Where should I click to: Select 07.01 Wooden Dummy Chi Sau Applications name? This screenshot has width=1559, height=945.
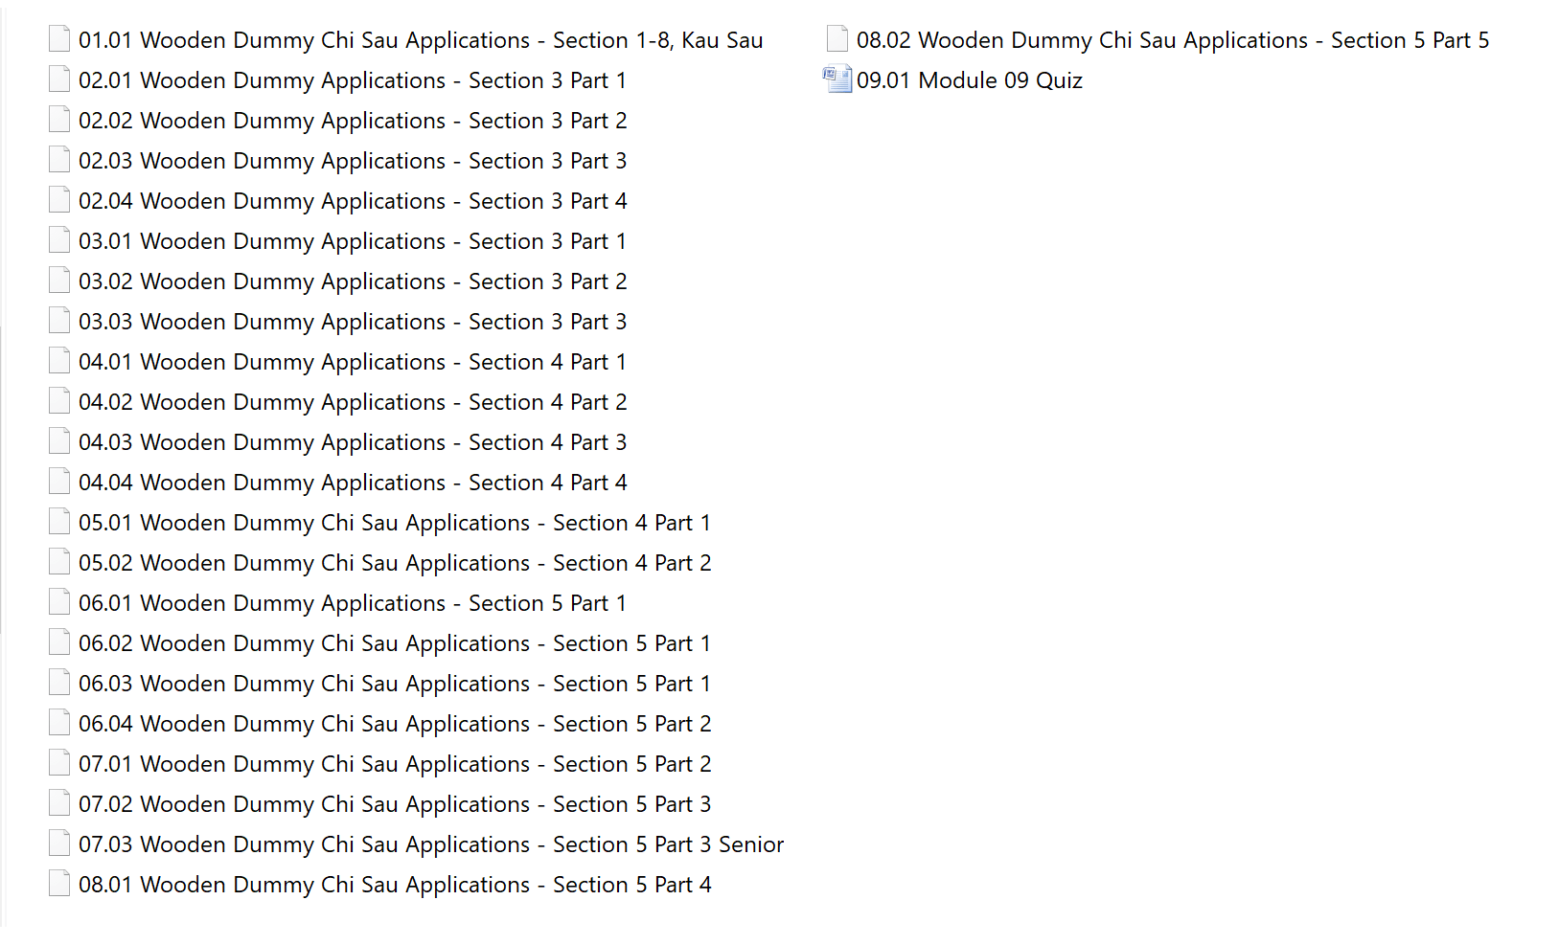click(394, 764)
